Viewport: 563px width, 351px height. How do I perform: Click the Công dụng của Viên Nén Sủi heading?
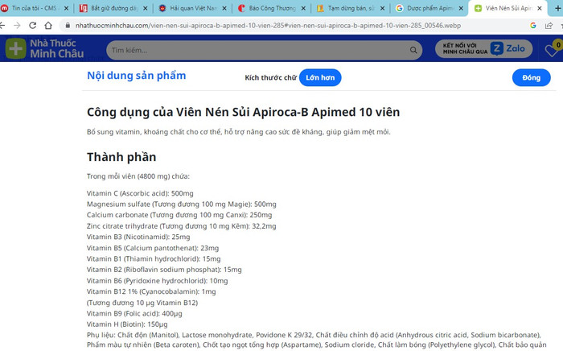pyautogui.click(x=243, y=112)
